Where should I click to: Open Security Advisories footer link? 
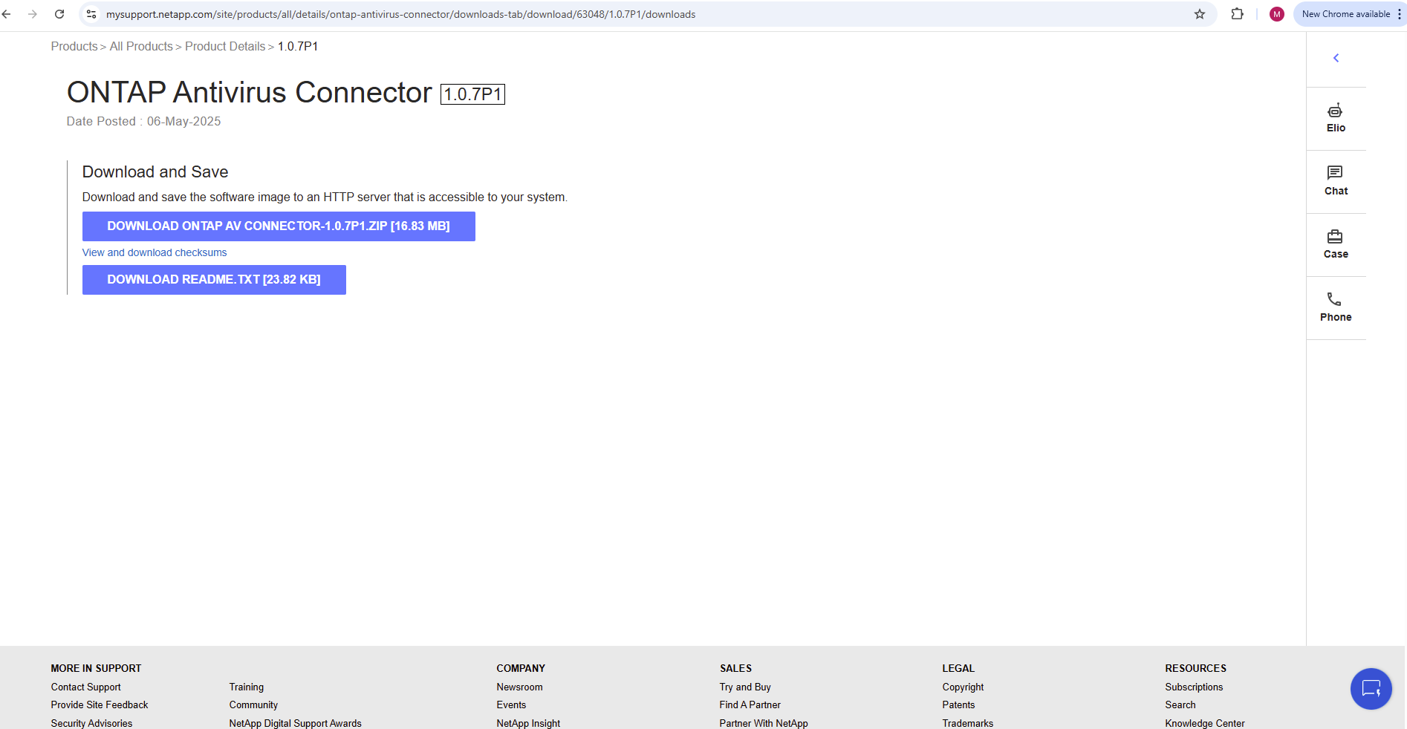click(x=91, y=723)
